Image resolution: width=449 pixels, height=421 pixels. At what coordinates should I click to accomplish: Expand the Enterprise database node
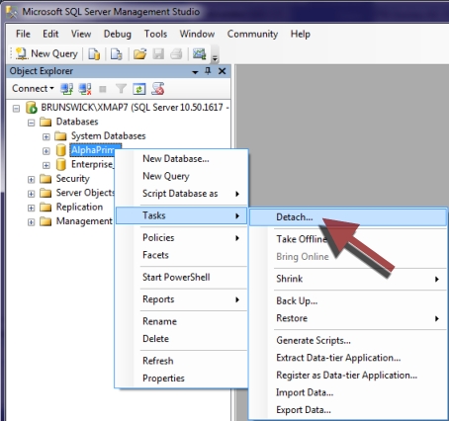coord(46,165)
